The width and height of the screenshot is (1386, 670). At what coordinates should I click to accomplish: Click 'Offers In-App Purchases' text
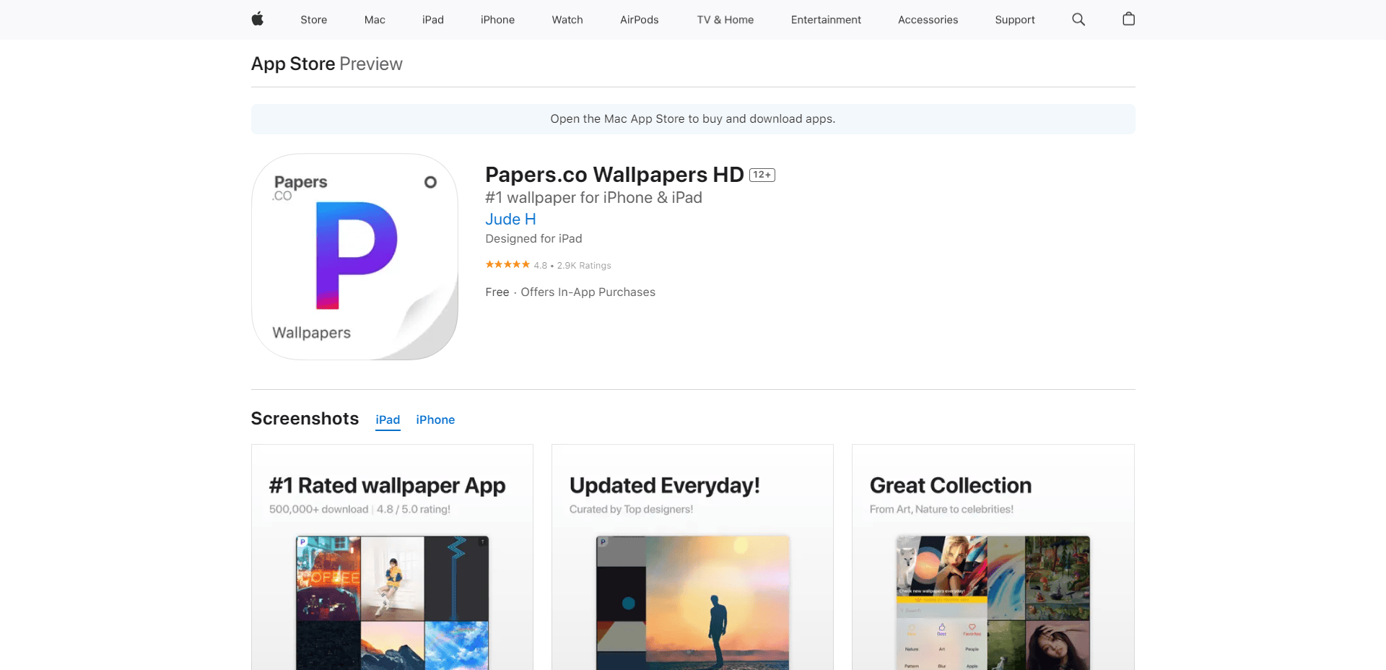coord(588,292)
